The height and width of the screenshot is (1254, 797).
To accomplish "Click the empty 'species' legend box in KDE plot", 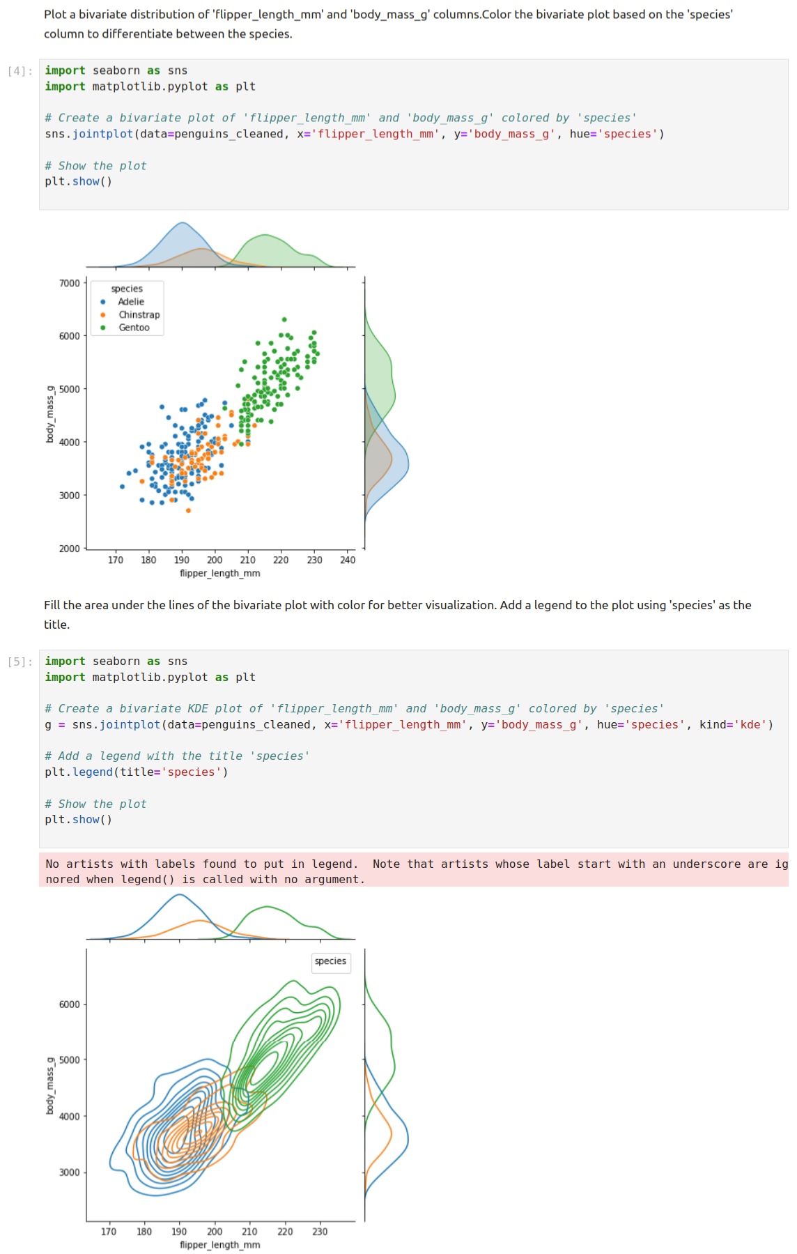I will (330, 962).
